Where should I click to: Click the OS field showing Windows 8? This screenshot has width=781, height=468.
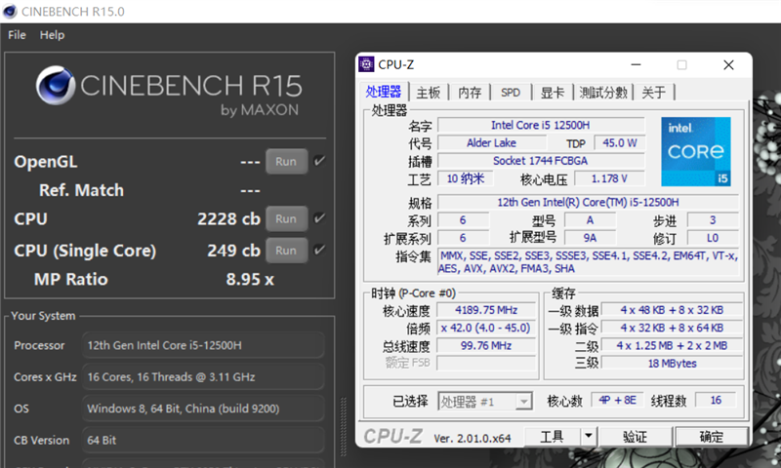[203, 409]
